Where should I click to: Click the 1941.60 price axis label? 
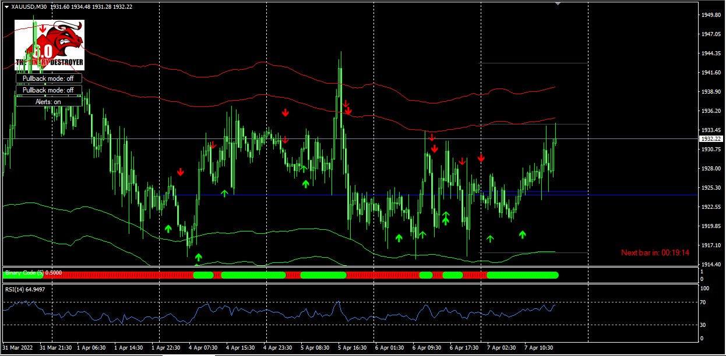710,73
